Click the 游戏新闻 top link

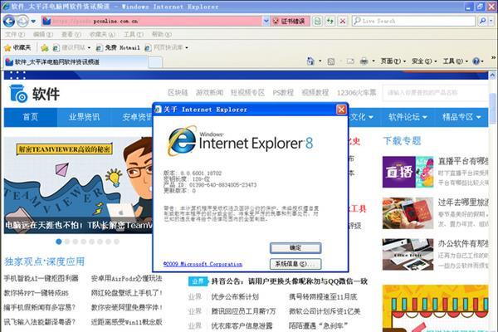click(210, 92)
